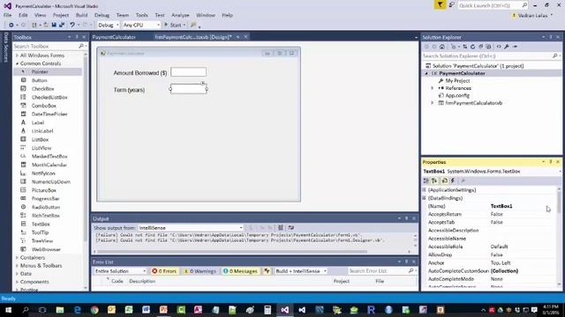The width and height of the screenshot is (565, 317).
Task: Open Microsoft Edge from the taskbar
Action: (x=77, y=310)
